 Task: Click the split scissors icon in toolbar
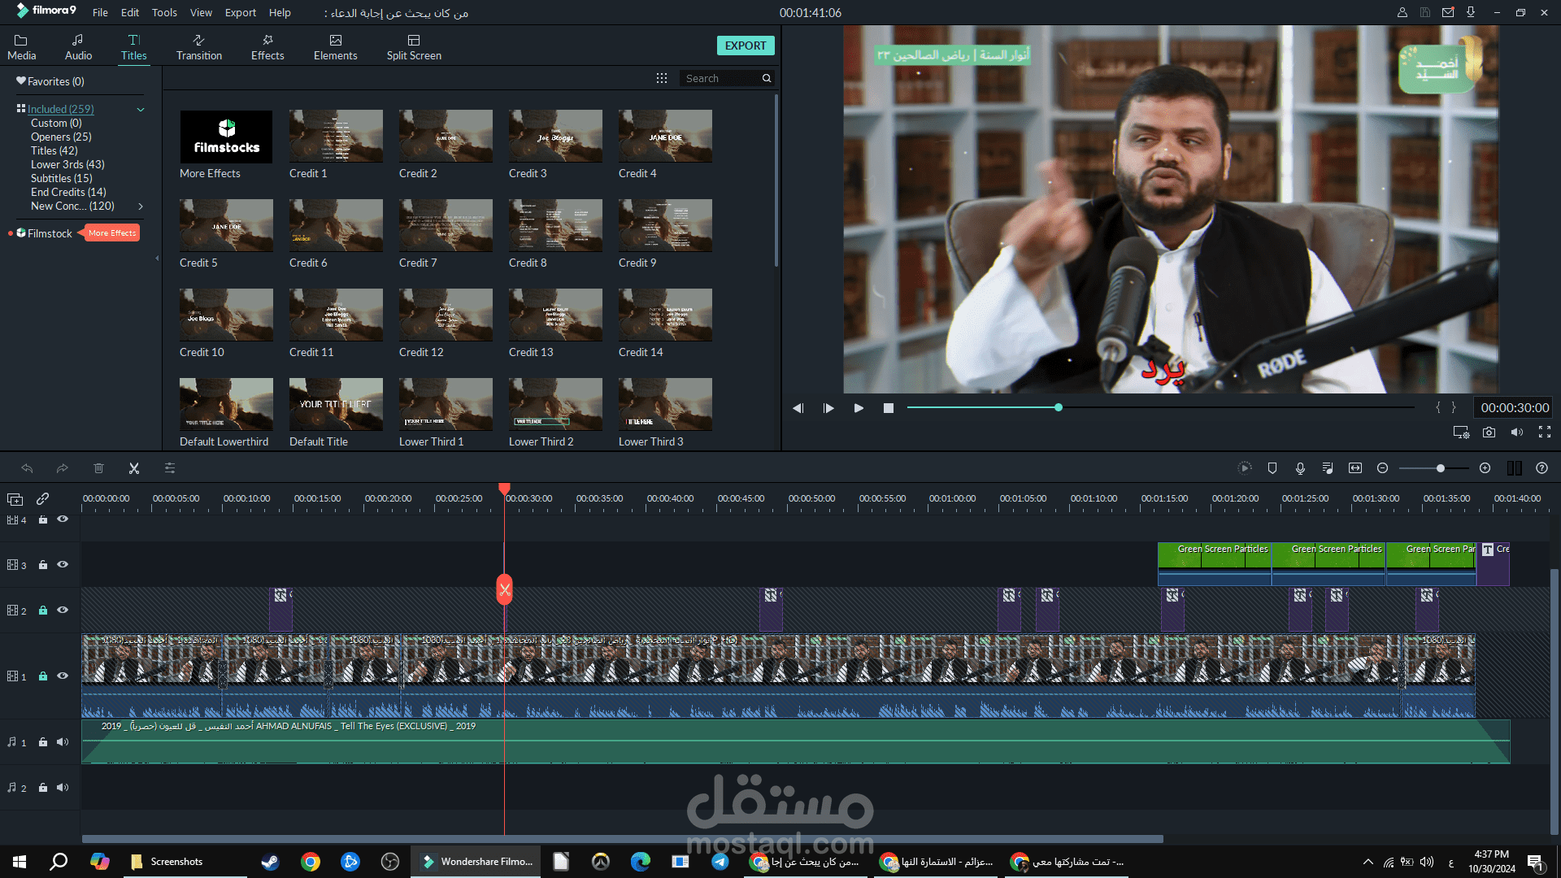coord(134,468)
